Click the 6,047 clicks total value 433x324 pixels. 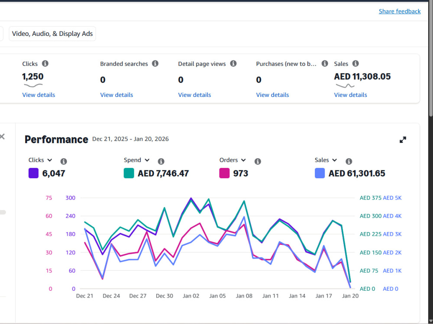point(54,173)
